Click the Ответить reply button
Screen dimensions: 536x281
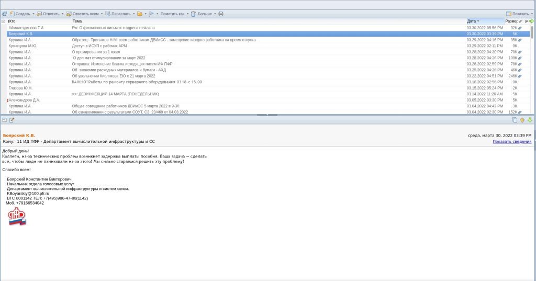click(x=48, y=14)
